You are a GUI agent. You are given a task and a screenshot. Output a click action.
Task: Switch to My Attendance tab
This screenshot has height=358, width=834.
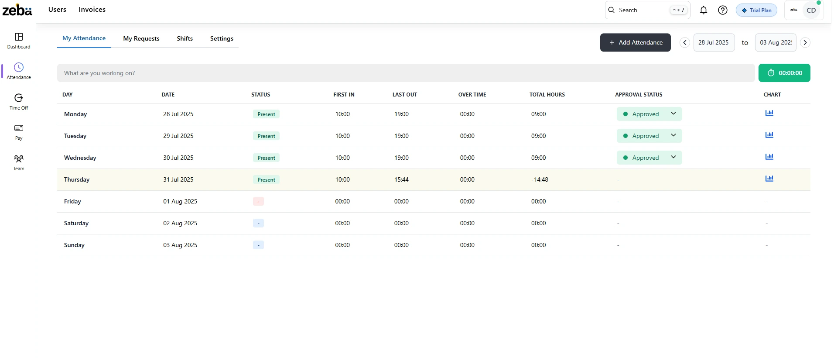[x=84, y=38]
